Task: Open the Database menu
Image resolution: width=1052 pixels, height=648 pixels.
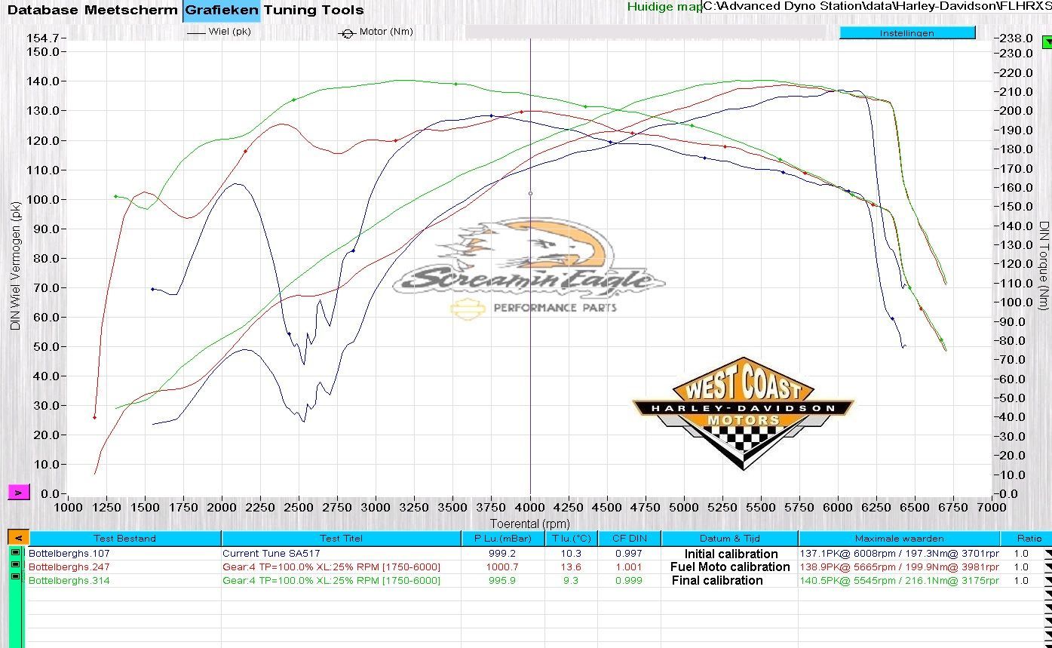Action: (x=43, y=10)
